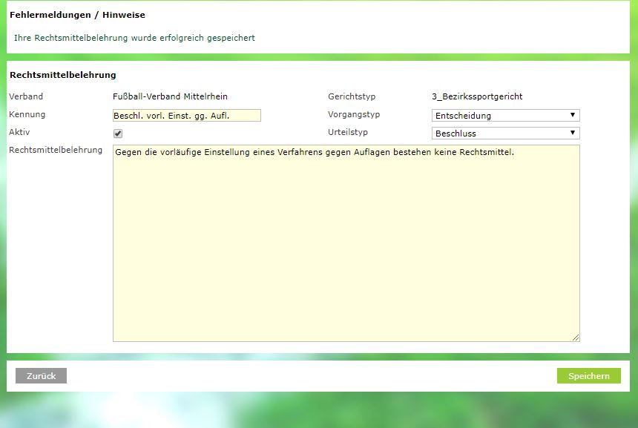638x428 pixels.
Task: Click the Vorgangstyp field label
Action: point(354,114)
